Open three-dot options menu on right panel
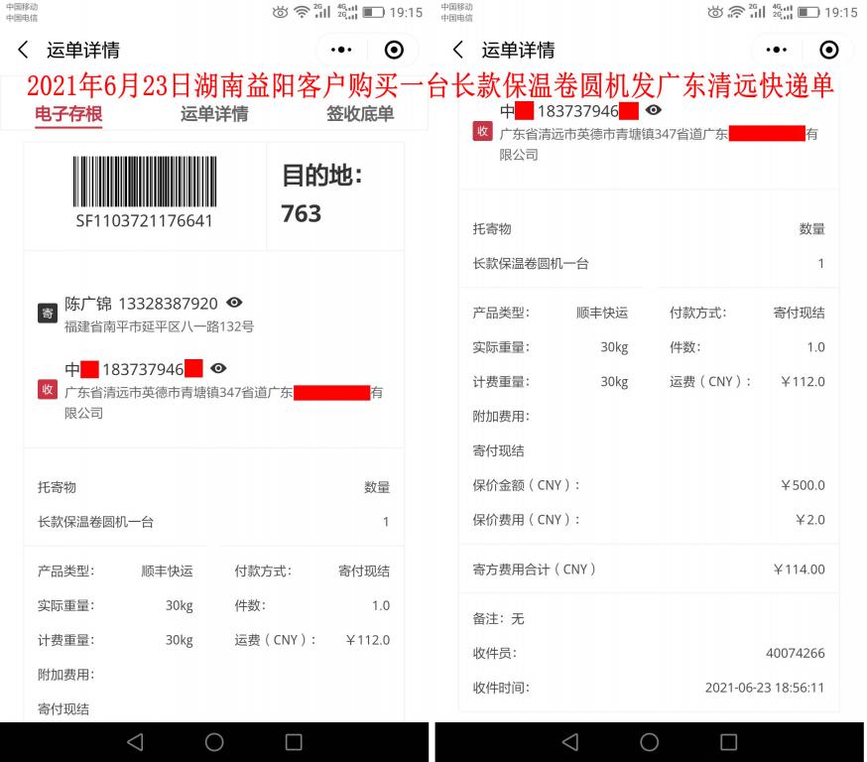The height and width of the screenshot is (762, 867). 775,49
